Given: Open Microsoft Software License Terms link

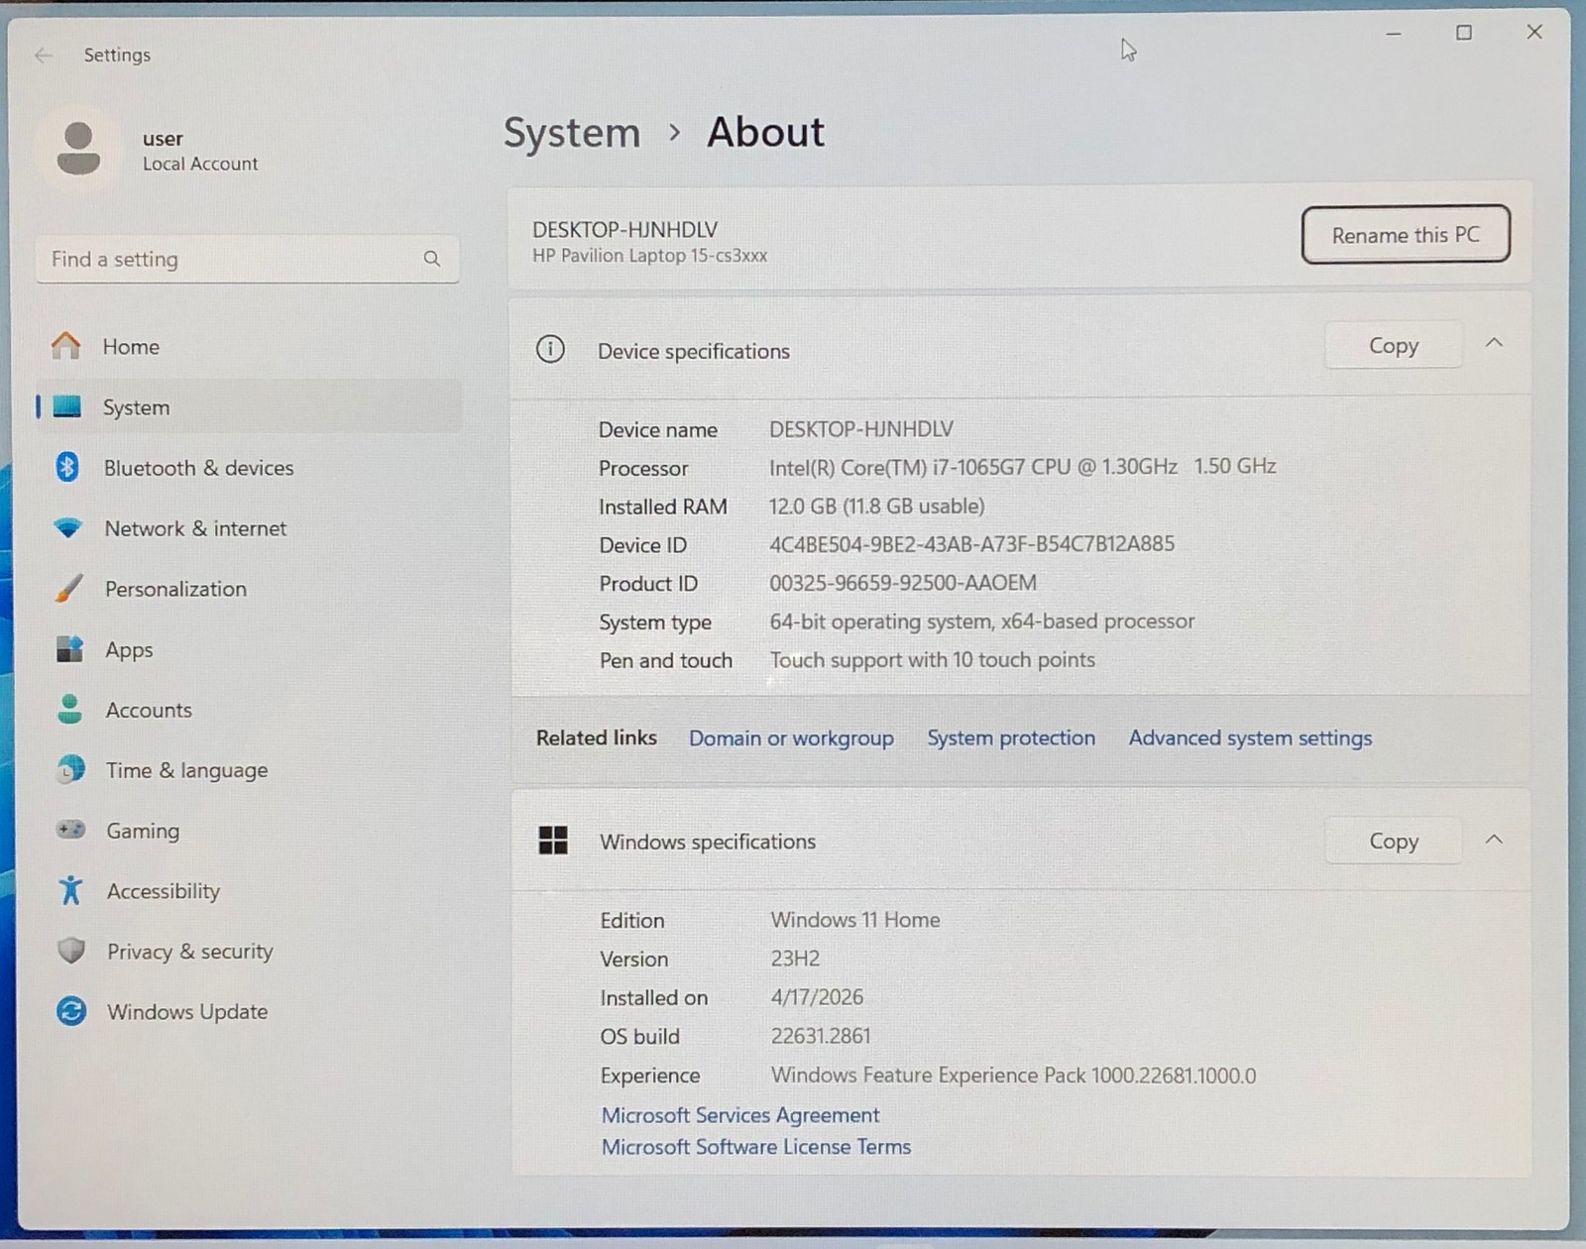Looking at the screenshot, I should coord(756,1147).
